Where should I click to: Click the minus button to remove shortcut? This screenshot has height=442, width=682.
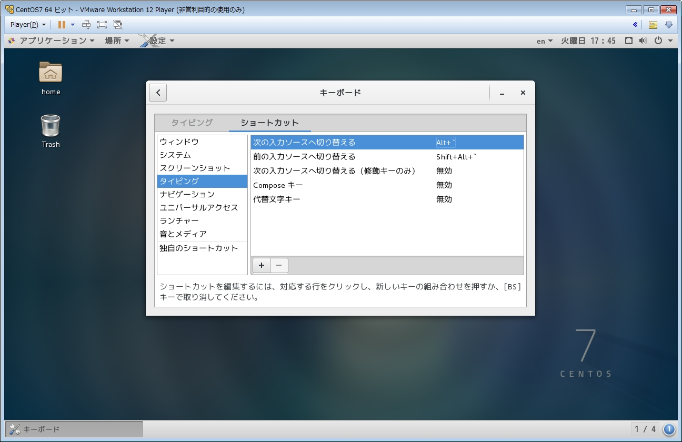[x=279, y=265]
